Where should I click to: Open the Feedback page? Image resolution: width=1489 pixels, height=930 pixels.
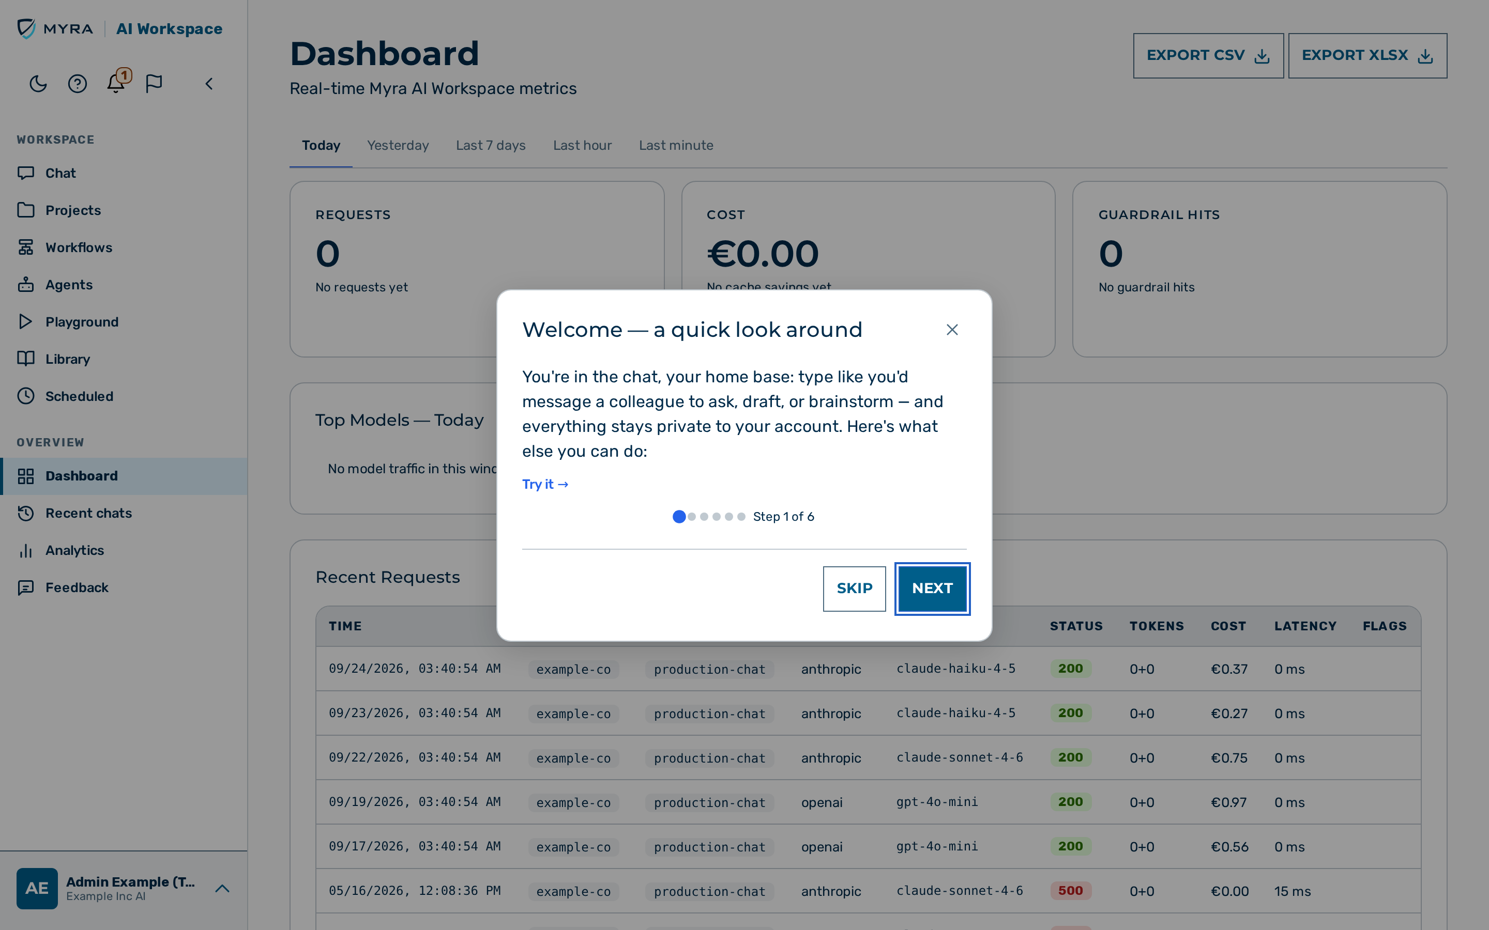pyautogui.click(x=124, y=587)
